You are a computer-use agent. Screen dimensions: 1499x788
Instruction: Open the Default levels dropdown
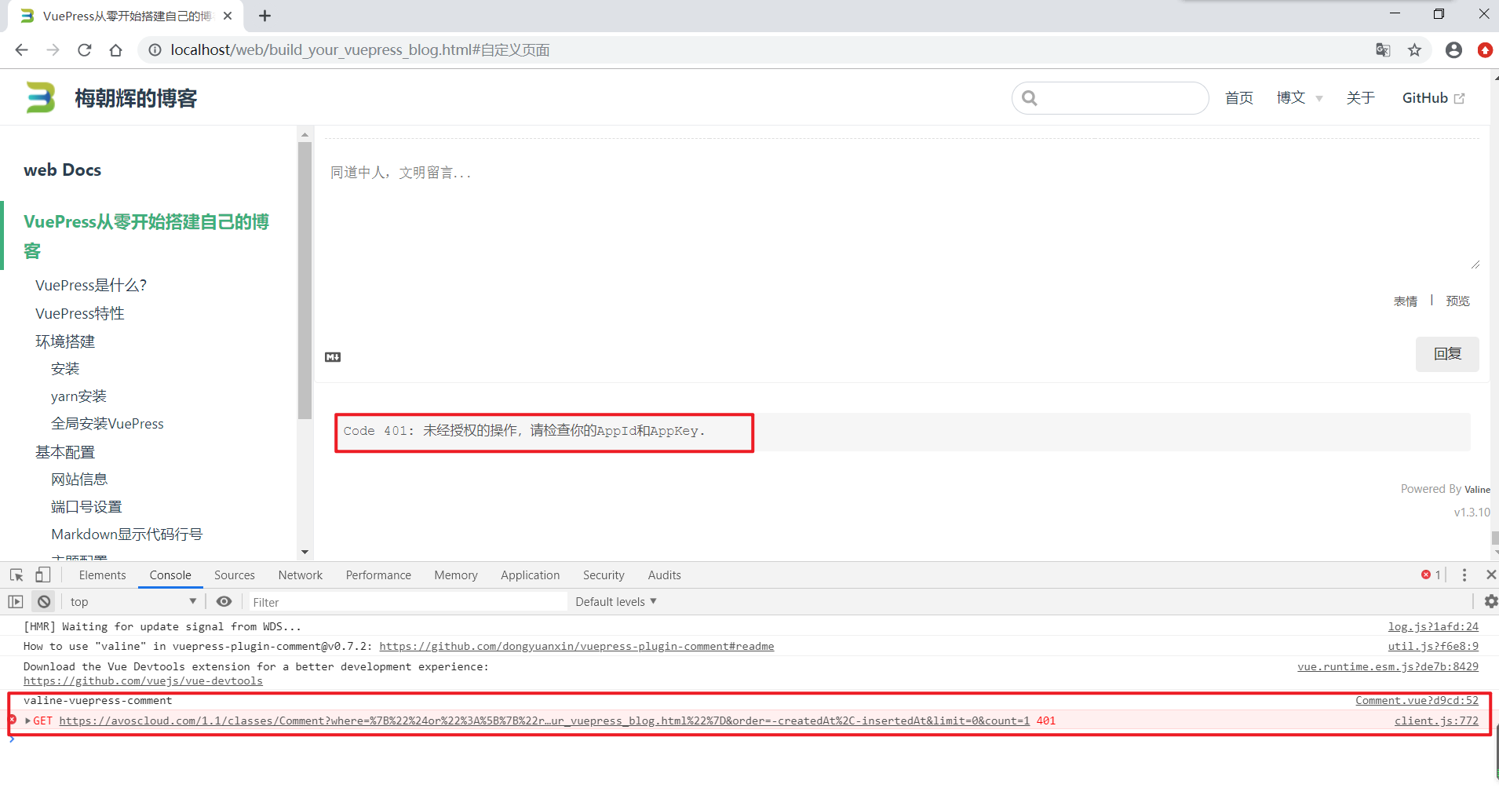616,602
